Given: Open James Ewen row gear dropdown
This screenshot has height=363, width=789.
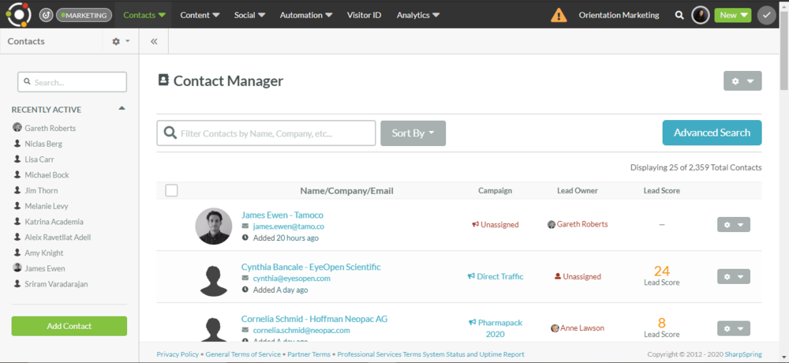Looking at the screenshot, I should pos(733,225).
